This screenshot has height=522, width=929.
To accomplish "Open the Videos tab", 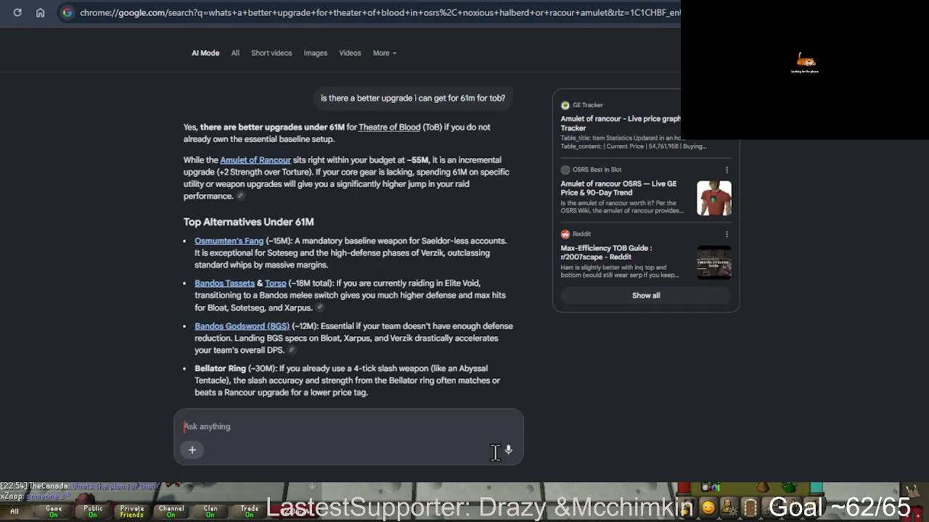I will point(350,53).
